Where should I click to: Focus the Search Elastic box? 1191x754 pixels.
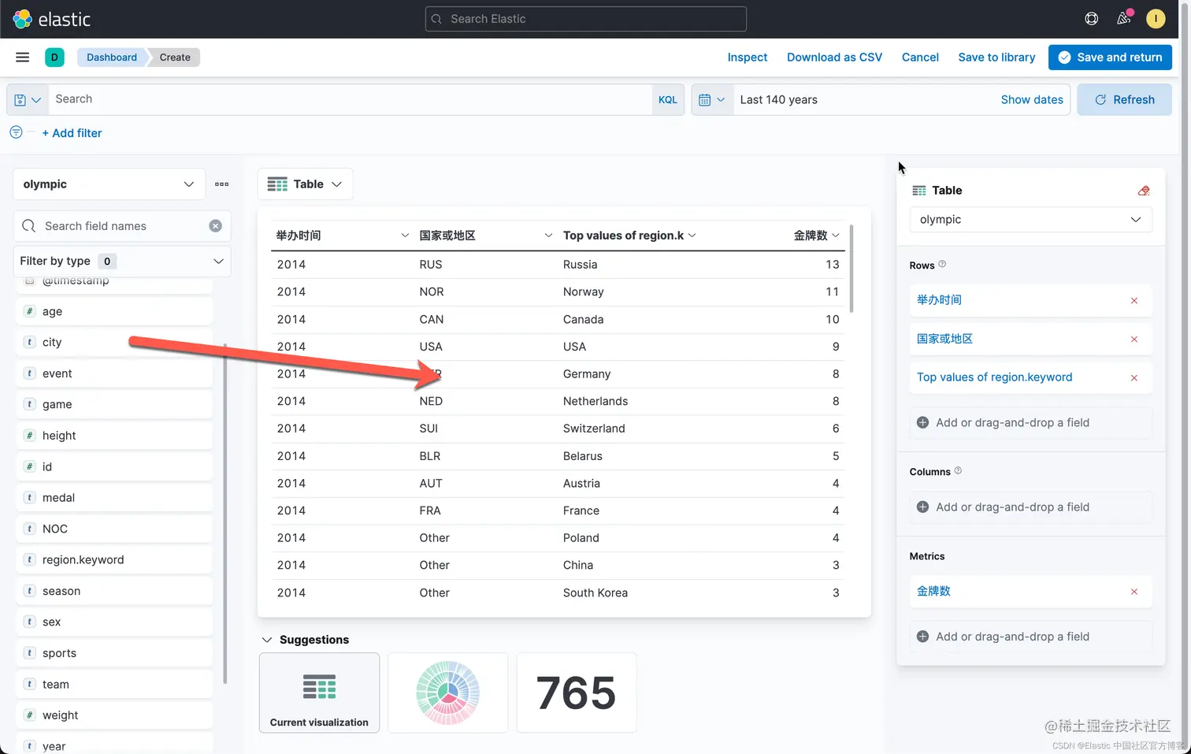click(586, 19)
